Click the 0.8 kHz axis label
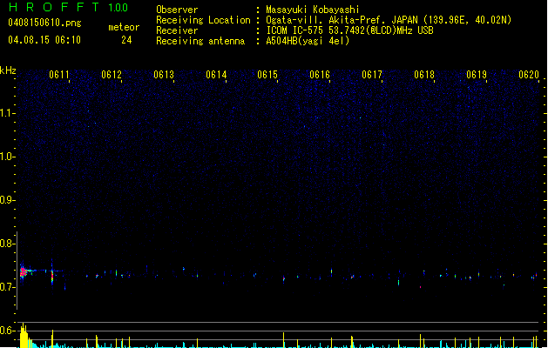The image size is (548, 348). click(7, 244)
